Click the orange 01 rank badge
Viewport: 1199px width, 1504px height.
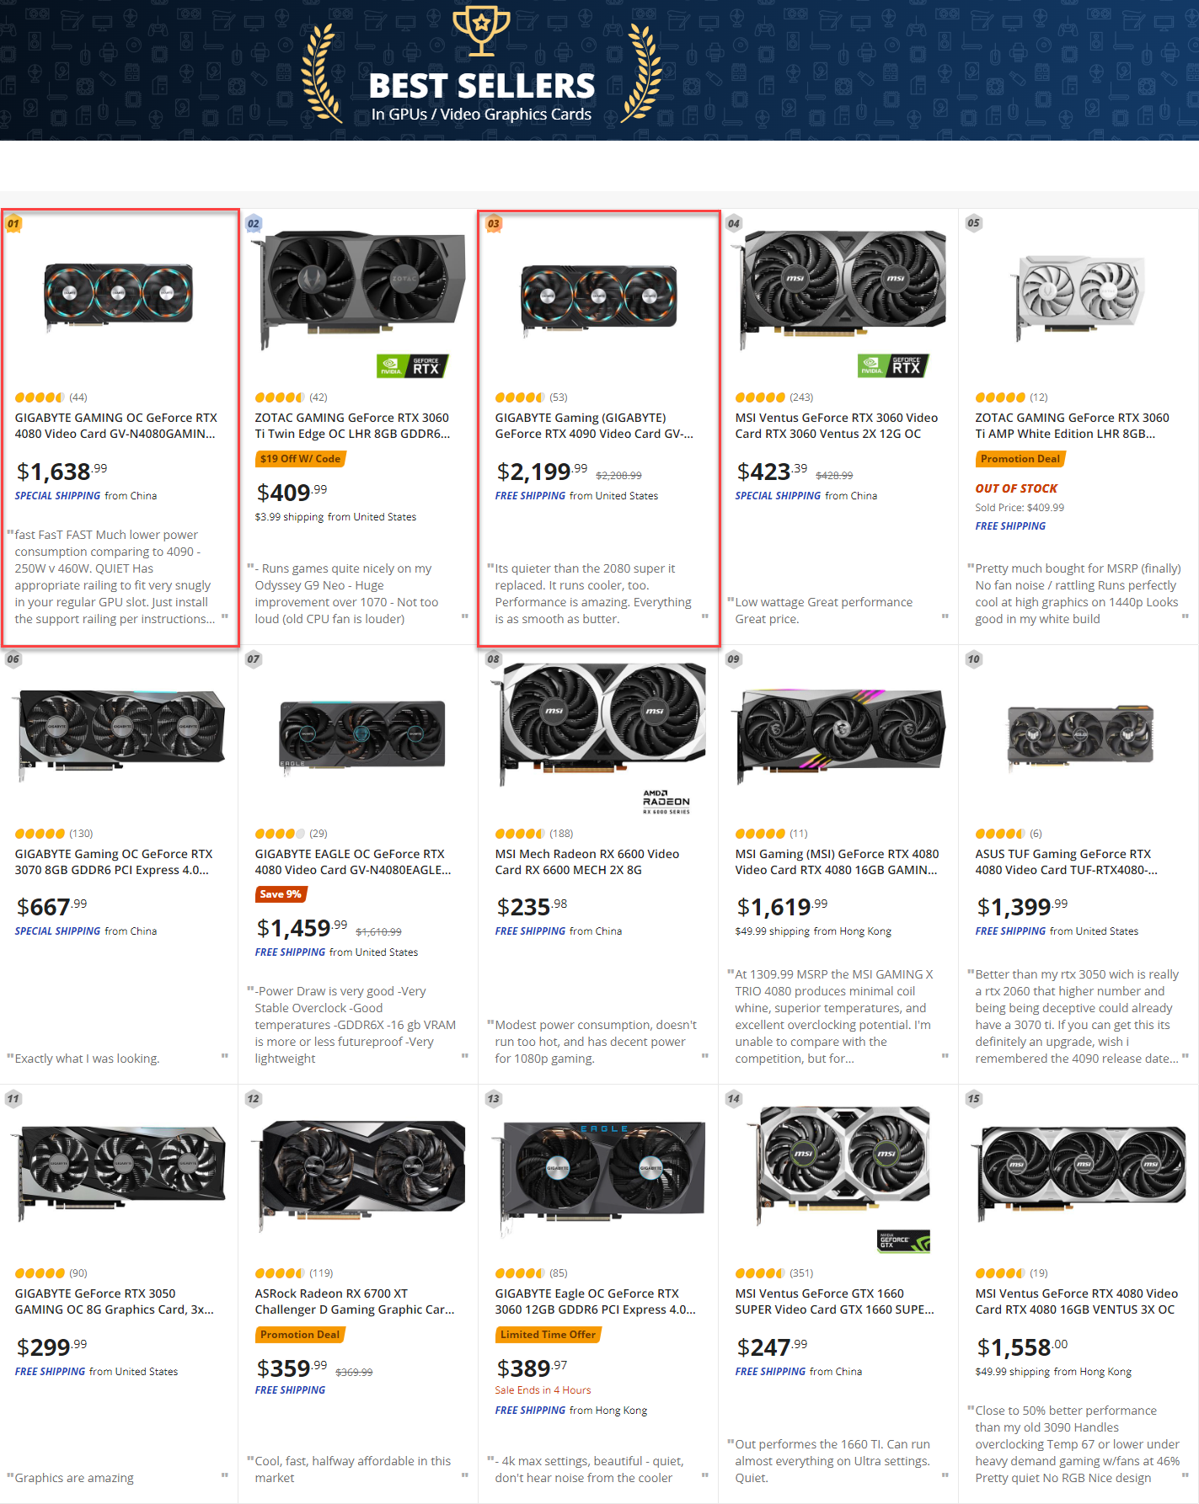(x=13, y=224)
